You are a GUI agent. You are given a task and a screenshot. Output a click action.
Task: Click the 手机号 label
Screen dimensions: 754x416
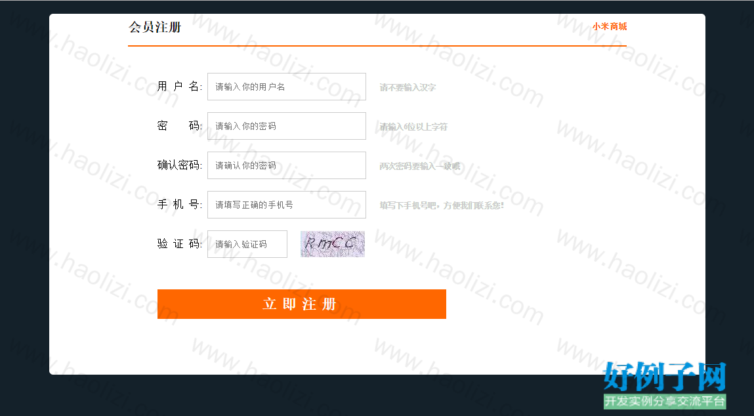click(179, 205)
